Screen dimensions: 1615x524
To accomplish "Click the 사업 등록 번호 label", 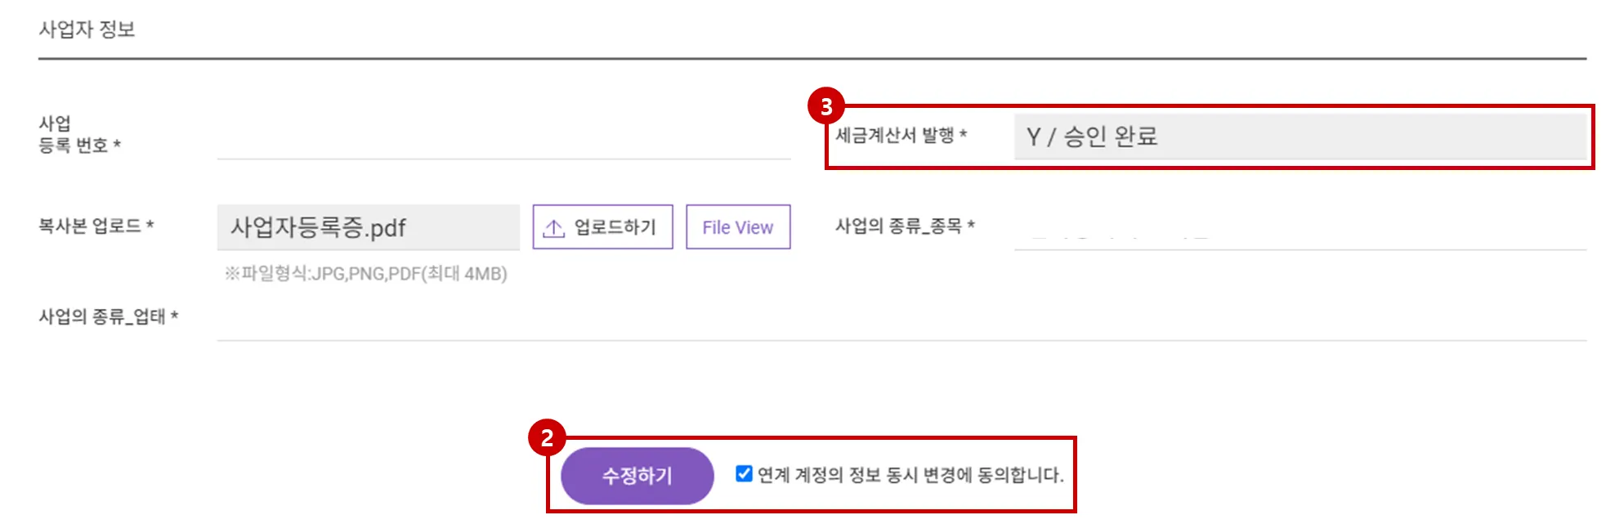I will [78, 135].
